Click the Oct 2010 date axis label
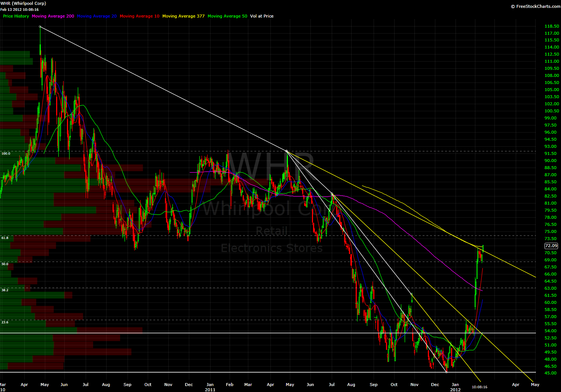Image resolution: width=561 pixels, height=392 pixels. (x=148, y=385)
